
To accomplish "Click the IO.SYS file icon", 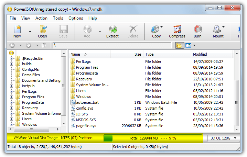I will (x=73, y=114).
